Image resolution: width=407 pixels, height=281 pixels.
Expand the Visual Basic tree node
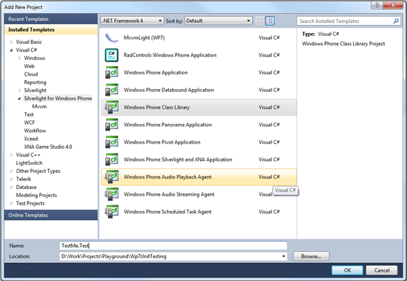pyautogui.click(x=11, y=42)
